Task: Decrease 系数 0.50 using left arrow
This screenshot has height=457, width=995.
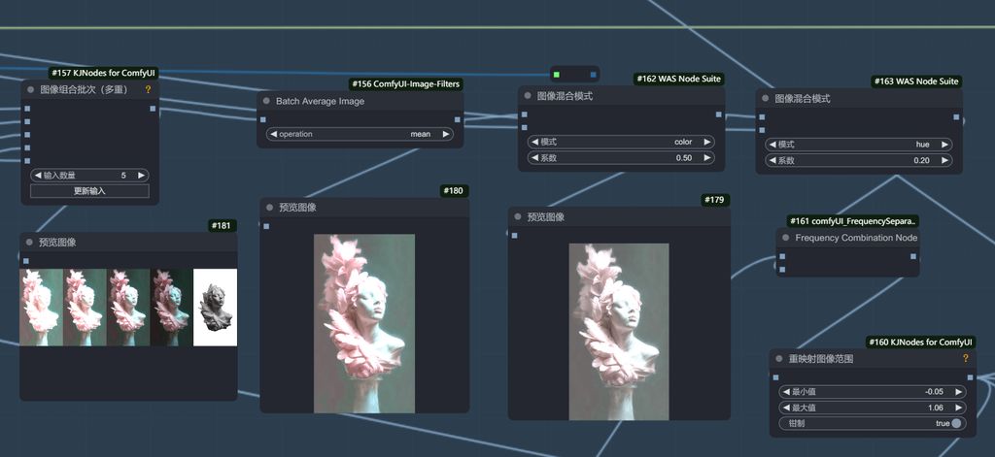Action: [533, 158]
